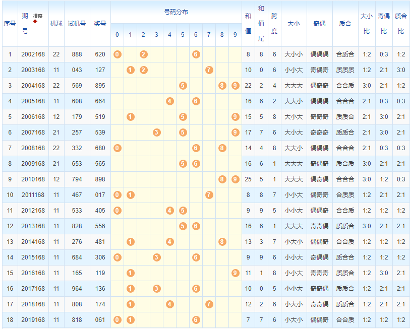This screenshot has height=329, width=410.
Task: Click prize number 061 in row 18
Action: [100, 320]
